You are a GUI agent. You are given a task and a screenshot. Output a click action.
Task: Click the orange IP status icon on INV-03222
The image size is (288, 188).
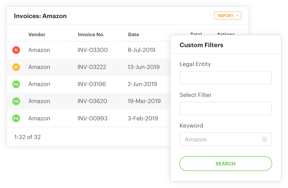point(16,67)
